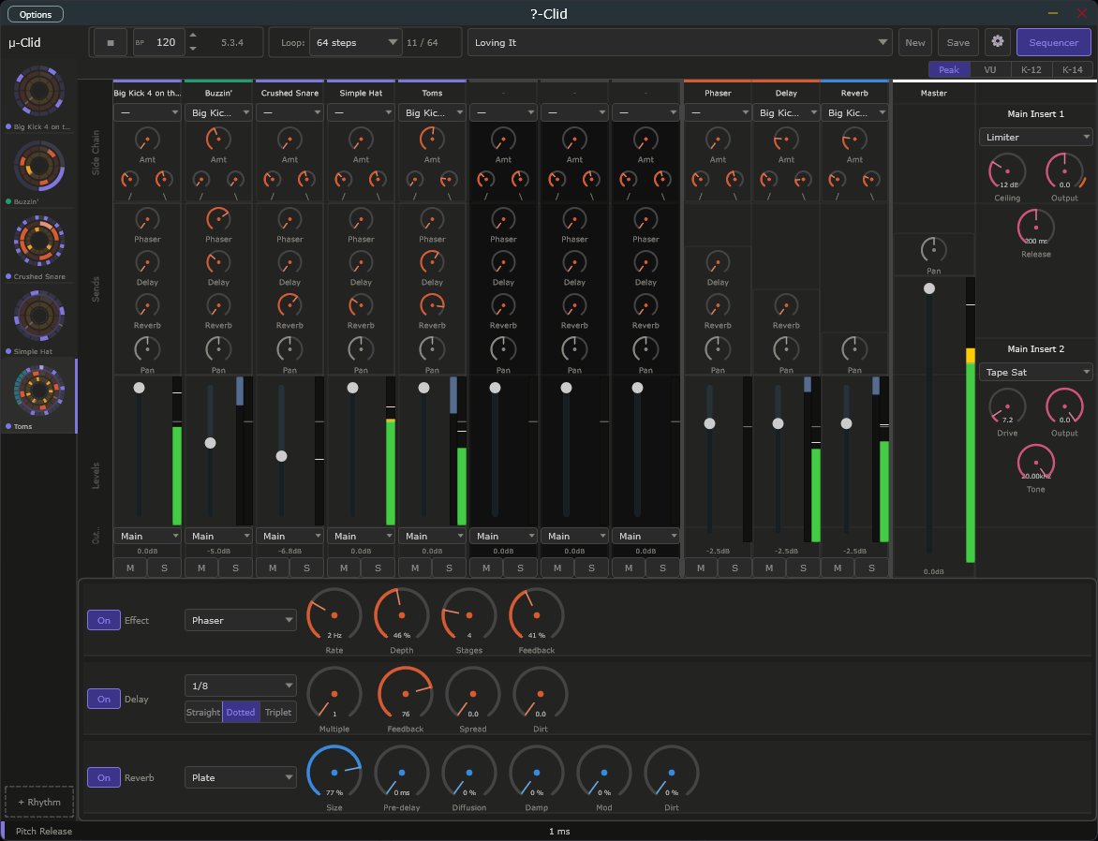The image size is (1098, 841).
Task: Click the Delay Multiple knob
Action: coord(334,694)
